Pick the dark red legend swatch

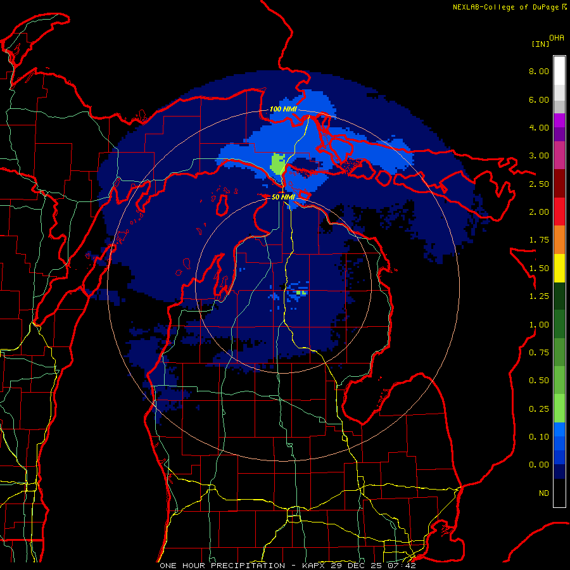coord(559,184)
